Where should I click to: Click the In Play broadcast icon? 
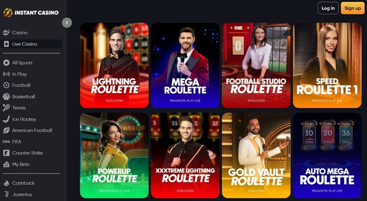6,74
